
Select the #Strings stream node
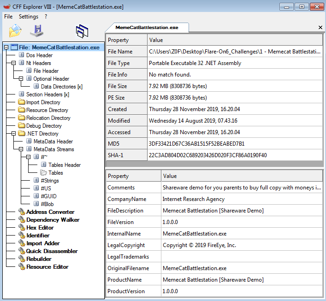point(49,181)
